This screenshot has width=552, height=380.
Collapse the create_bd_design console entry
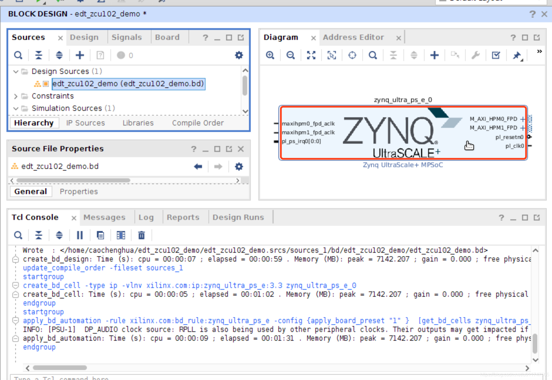[16, 259]
